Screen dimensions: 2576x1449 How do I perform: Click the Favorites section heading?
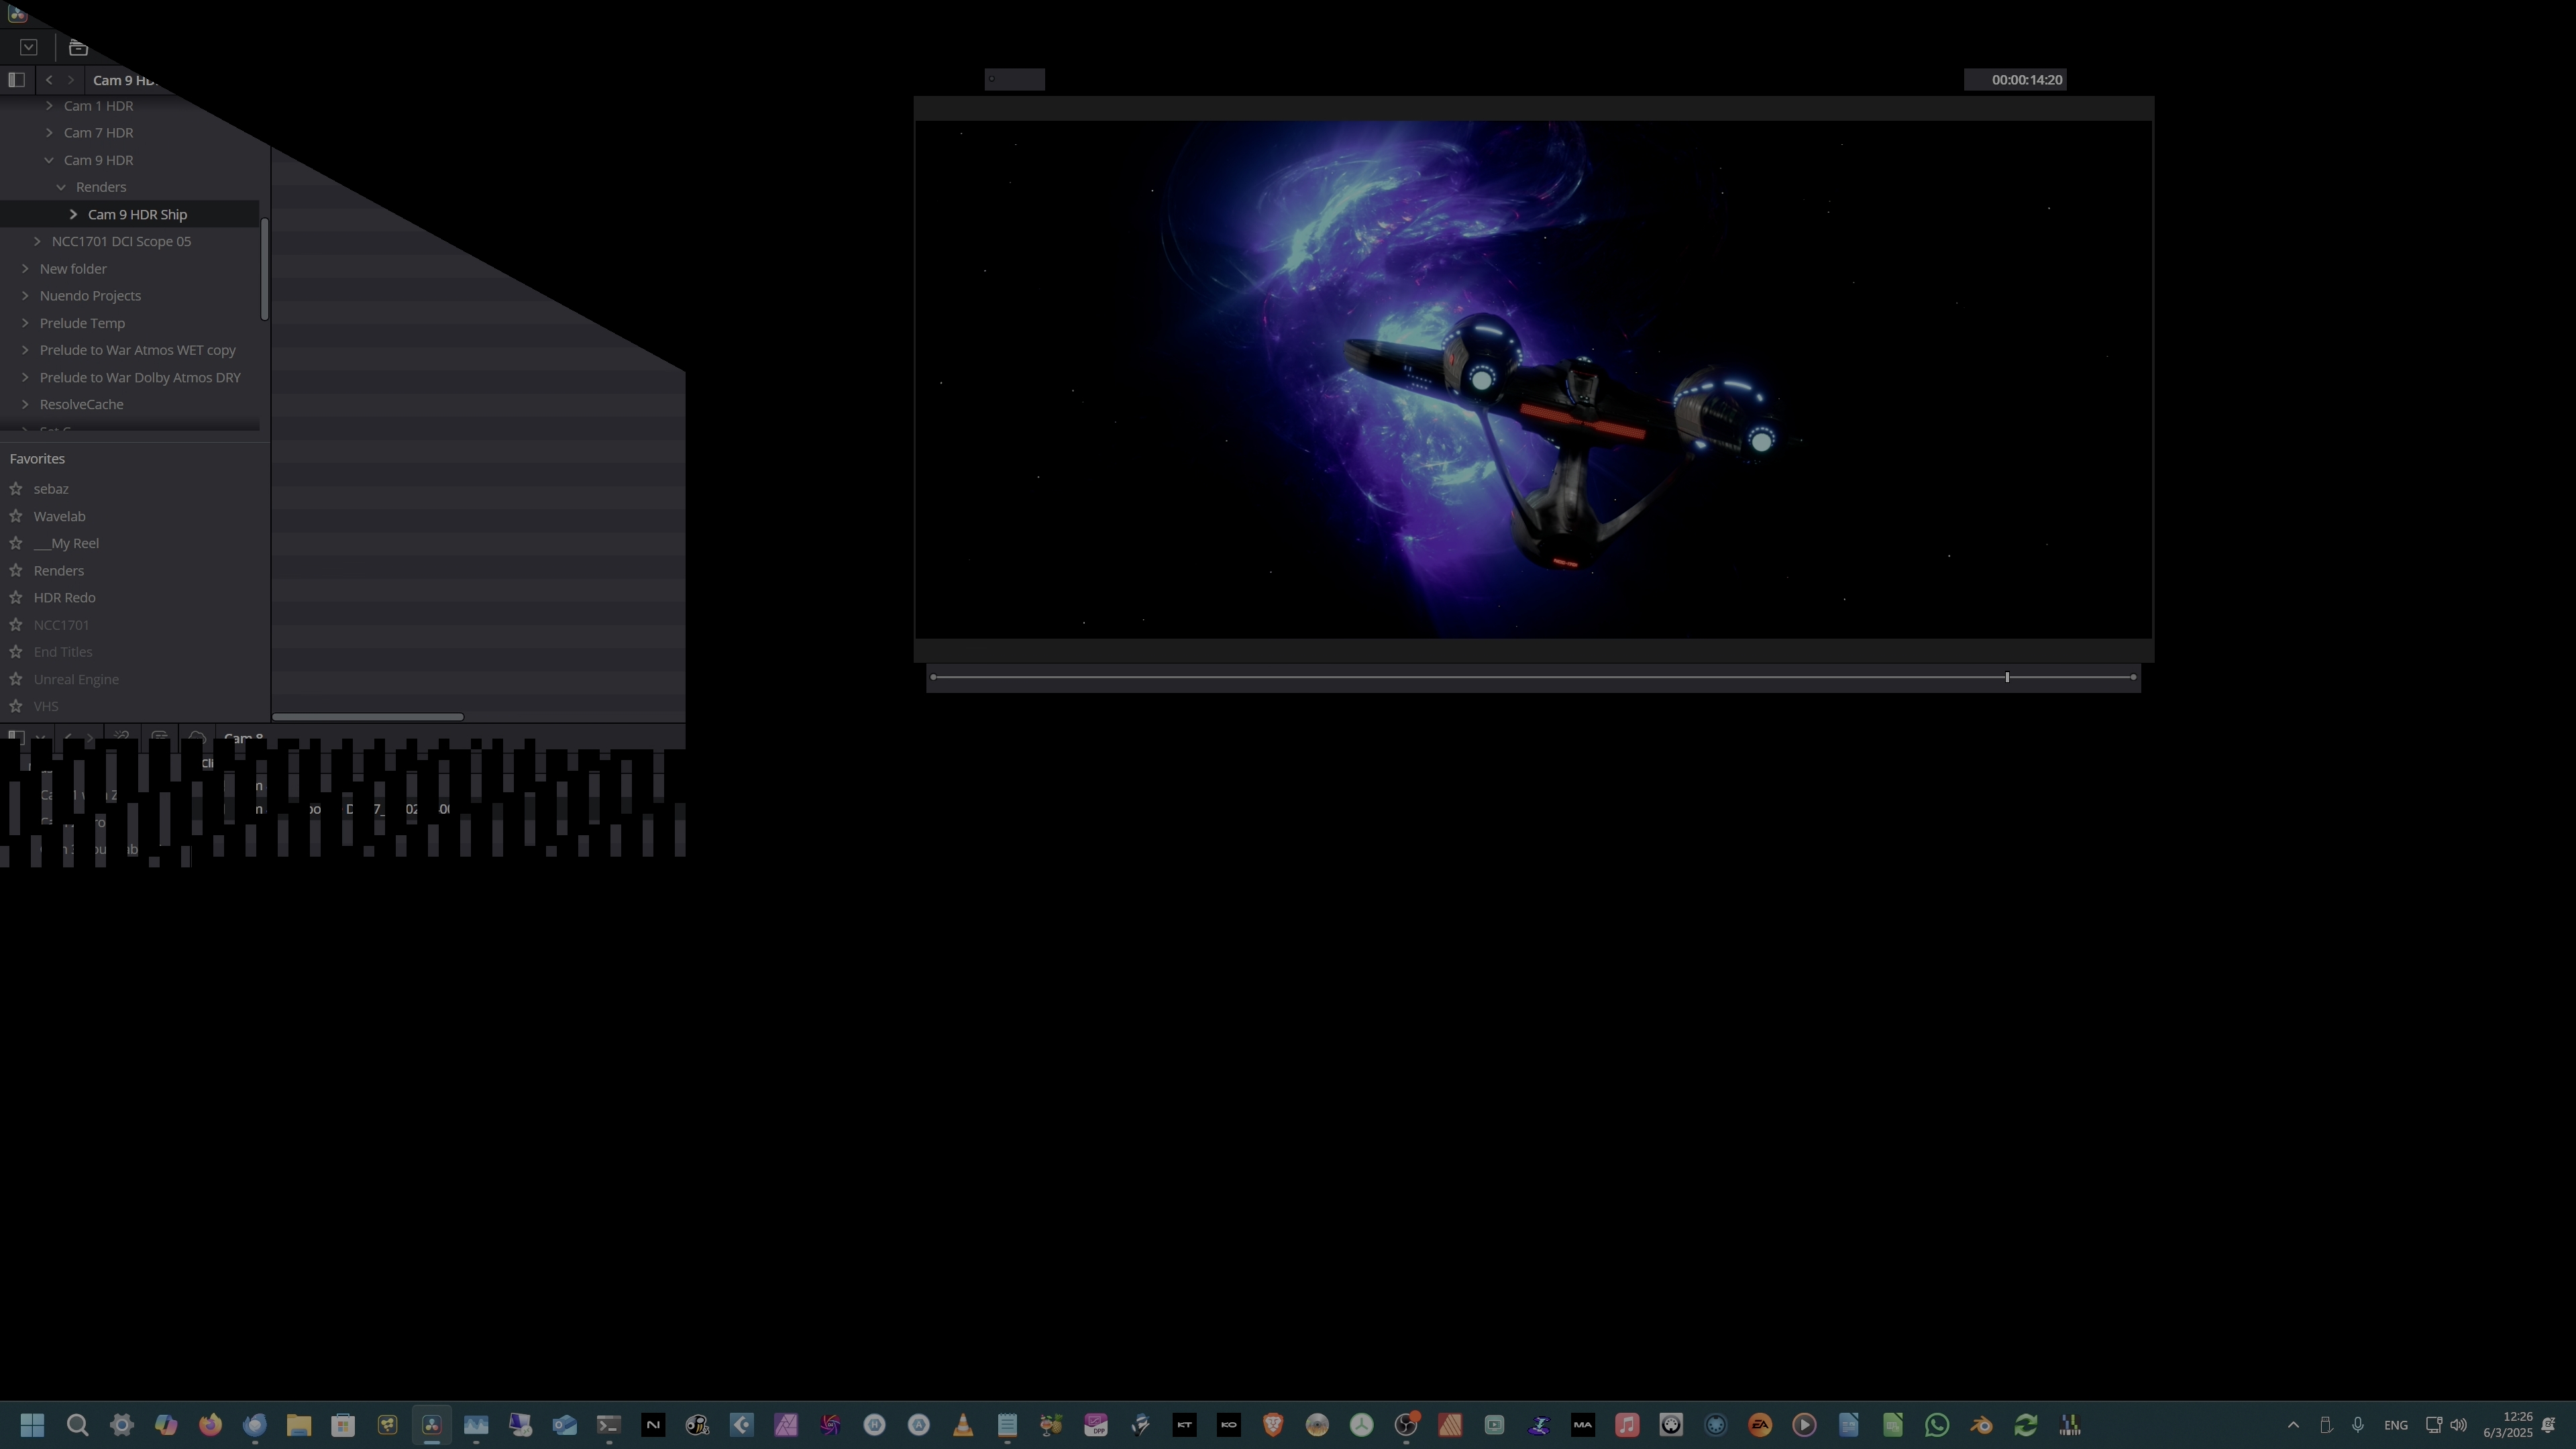pyautogui.click(x=37, y=458)
